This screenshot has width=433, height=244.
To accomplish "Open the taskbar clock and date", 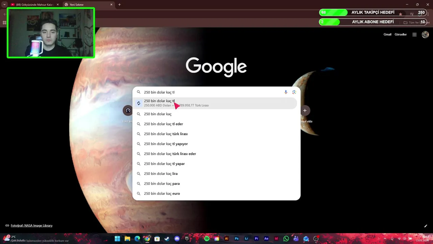I will tap(423, 239).
